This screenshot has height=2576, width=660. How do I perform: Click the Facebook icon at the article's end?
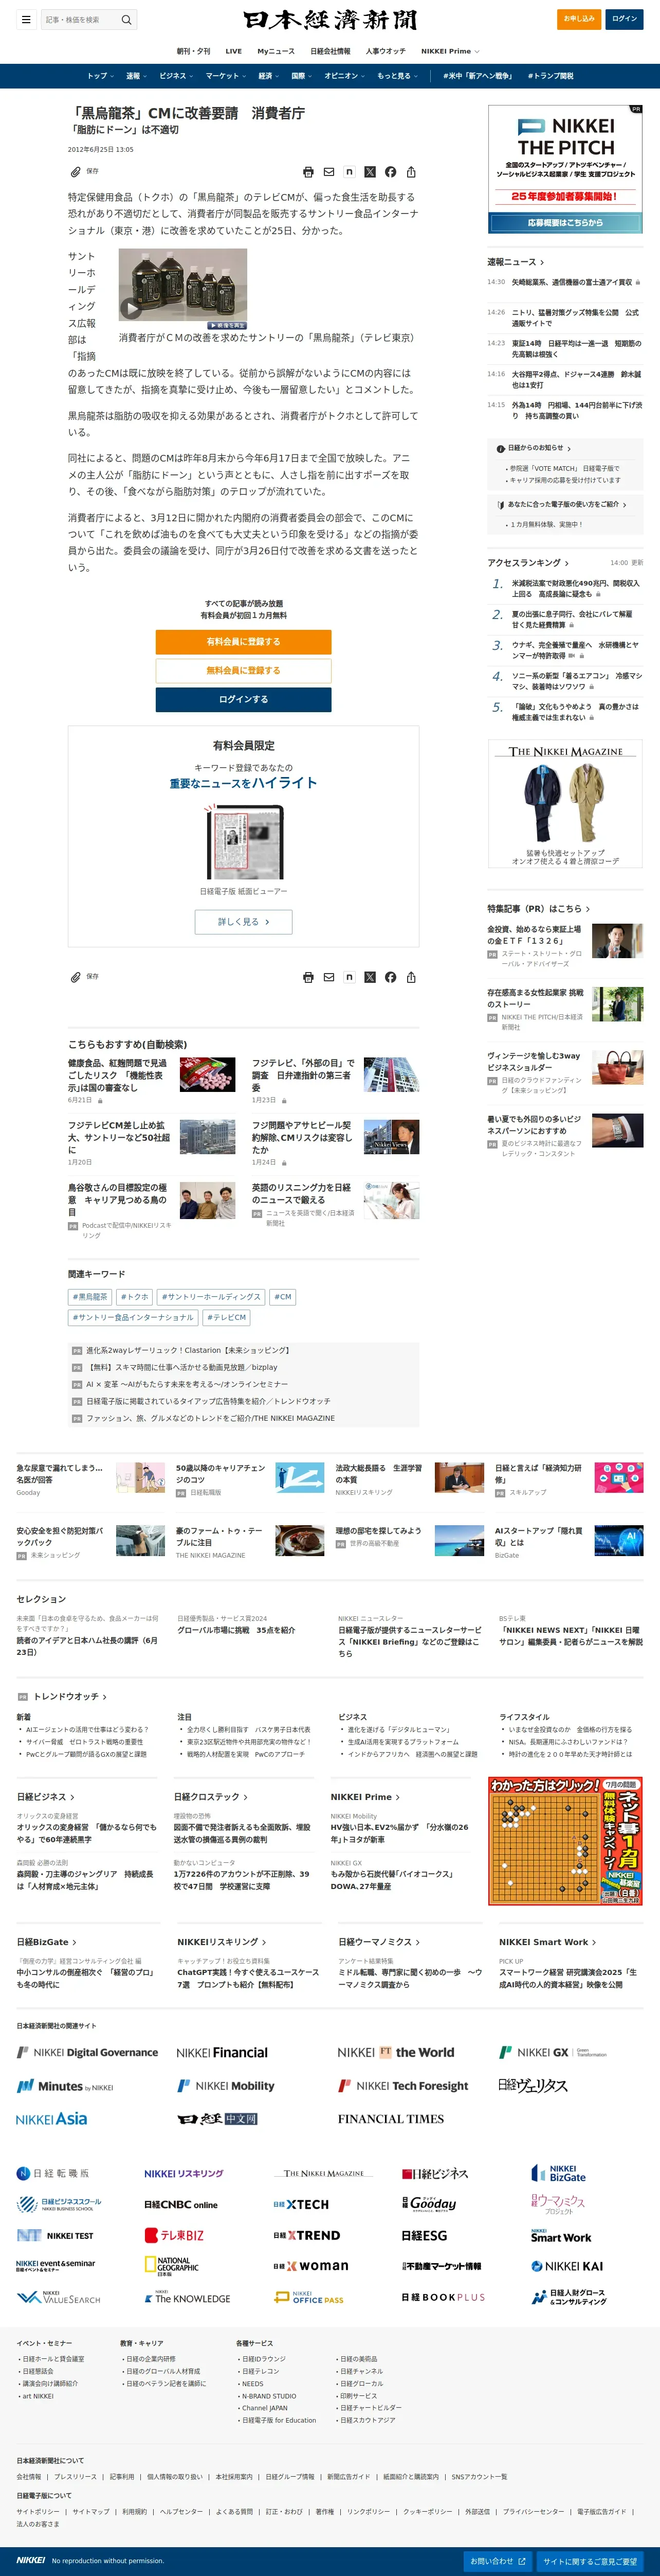coord(391,977)
